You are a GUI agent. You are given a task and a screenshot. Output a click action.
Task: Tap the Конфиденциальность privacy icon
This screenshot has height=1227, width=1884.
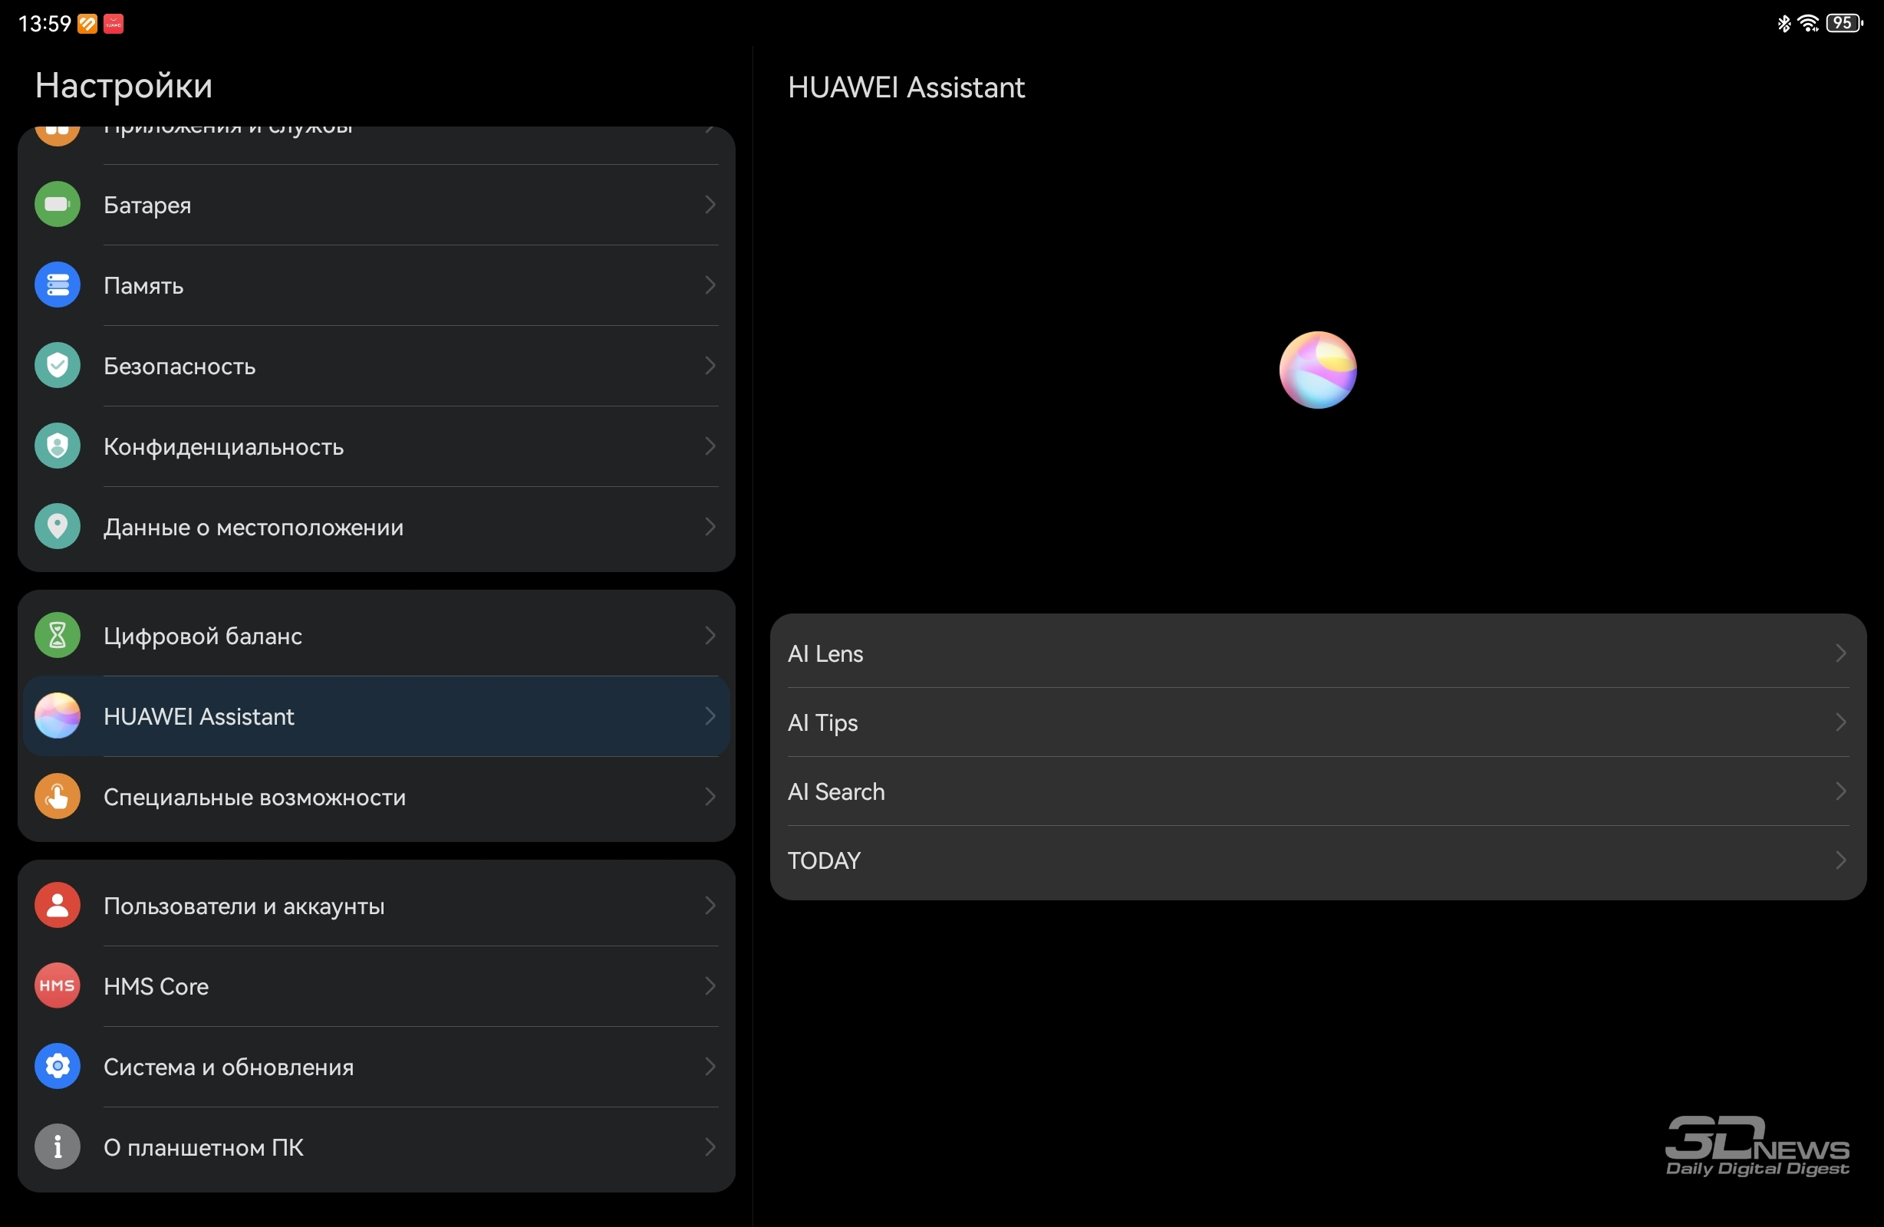[57, 446]
